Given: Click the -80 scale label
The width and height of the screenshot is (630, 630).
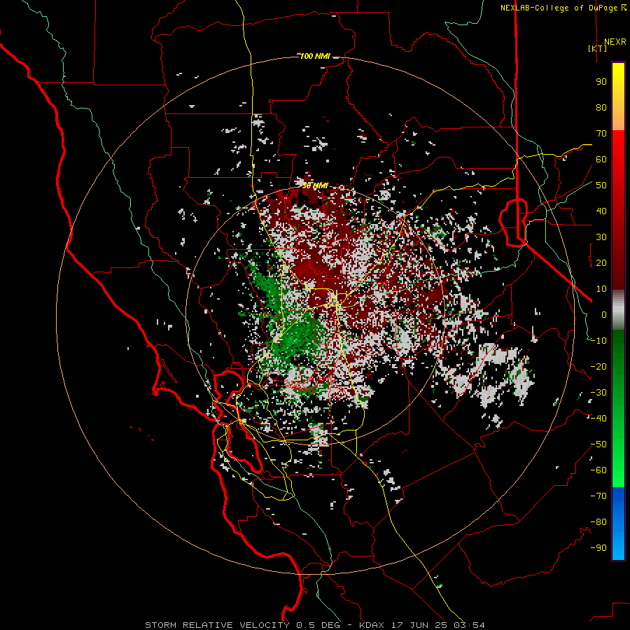Looking at the screenshot, I should click(598, 522).
